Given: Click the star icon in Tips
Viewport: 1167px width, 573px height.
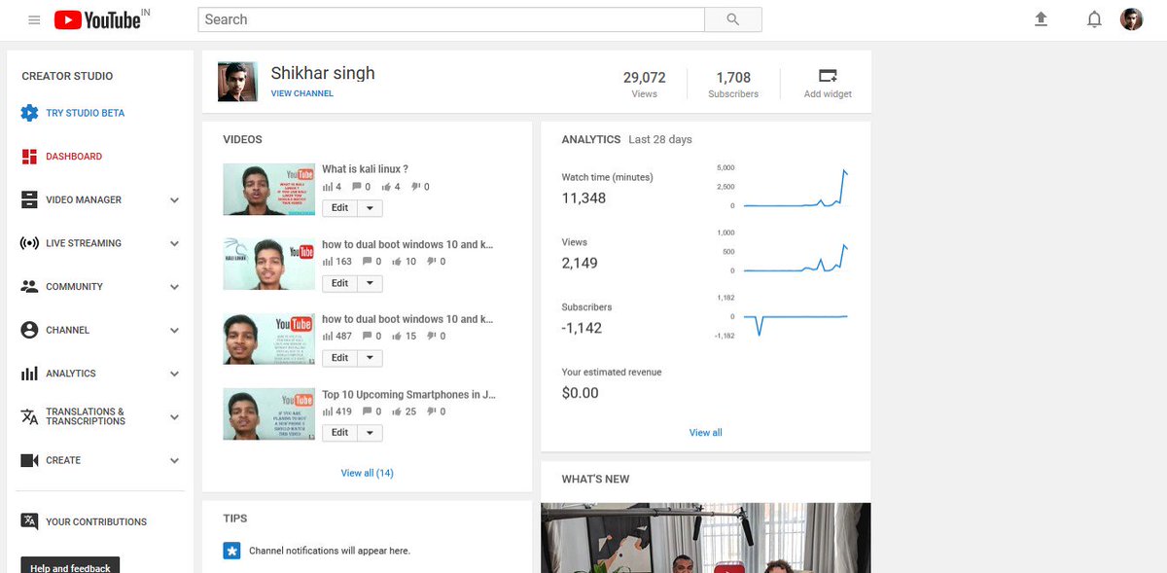Looking at the screenshot, I should tap(231, 551).
